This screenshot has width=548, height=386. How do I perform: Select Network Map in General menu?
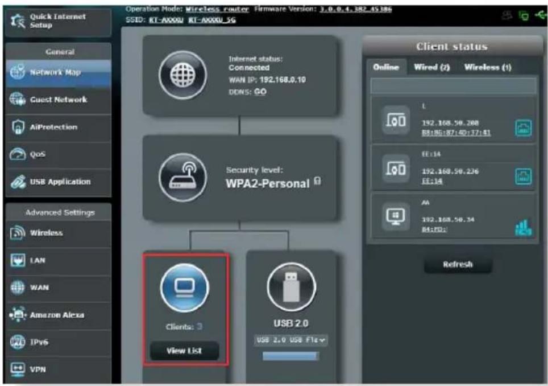click(x=59, y=72)
